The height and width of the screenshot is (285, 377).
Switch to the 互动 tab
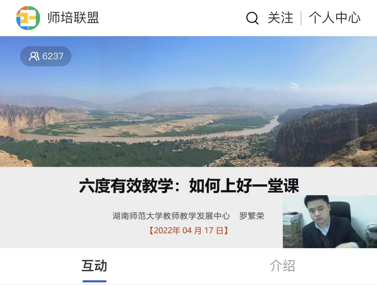click(x=94, y=266)
